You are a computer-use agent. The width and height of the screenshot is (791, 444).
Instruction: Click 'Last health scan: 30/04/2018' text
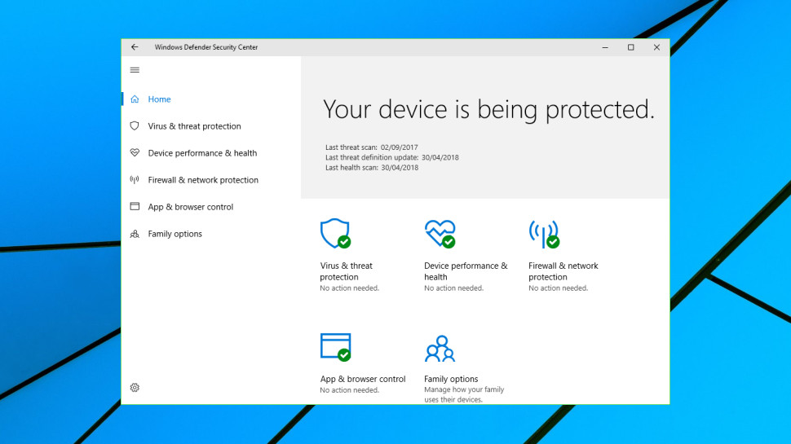coord(372,167)
